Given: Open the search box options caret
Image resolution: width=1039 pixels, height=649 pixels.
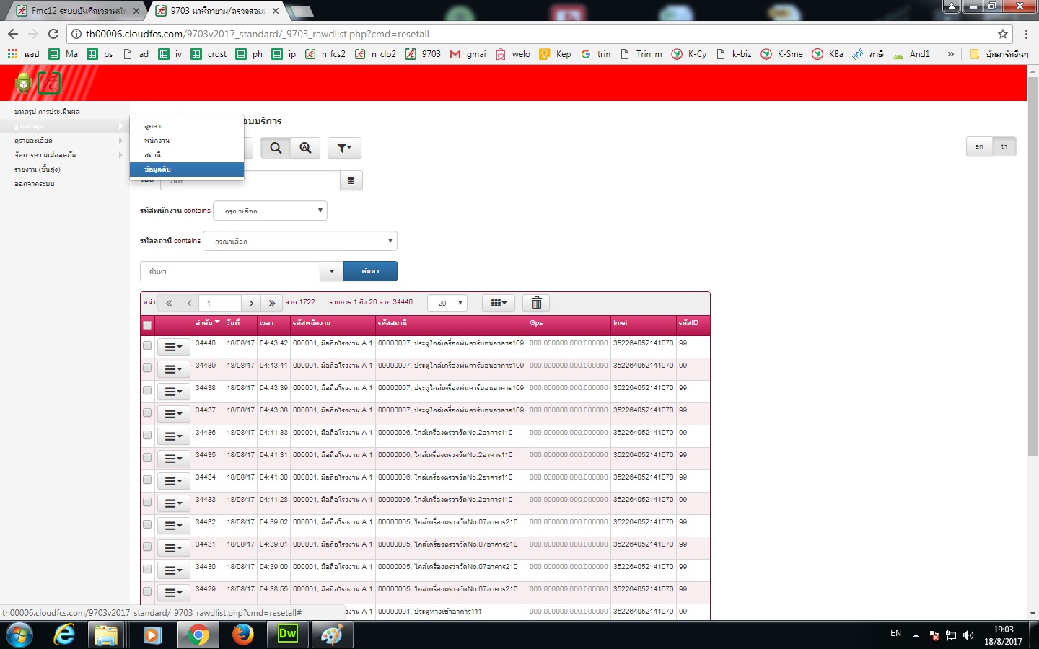Looking at the screenshot, I should point(332,271).
